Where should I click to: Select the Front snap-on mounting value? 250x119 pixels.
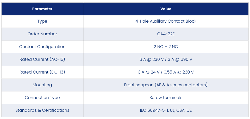pyautogui.click(x=166, y=85)
